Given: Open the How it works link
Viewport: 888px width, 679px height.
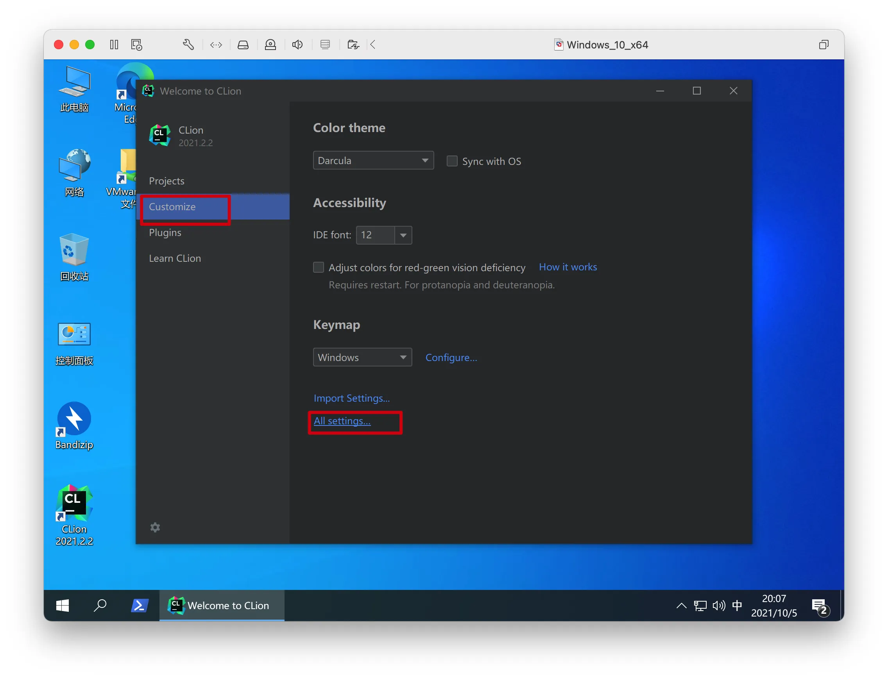Looking at the screenshot, I should 568,267.
